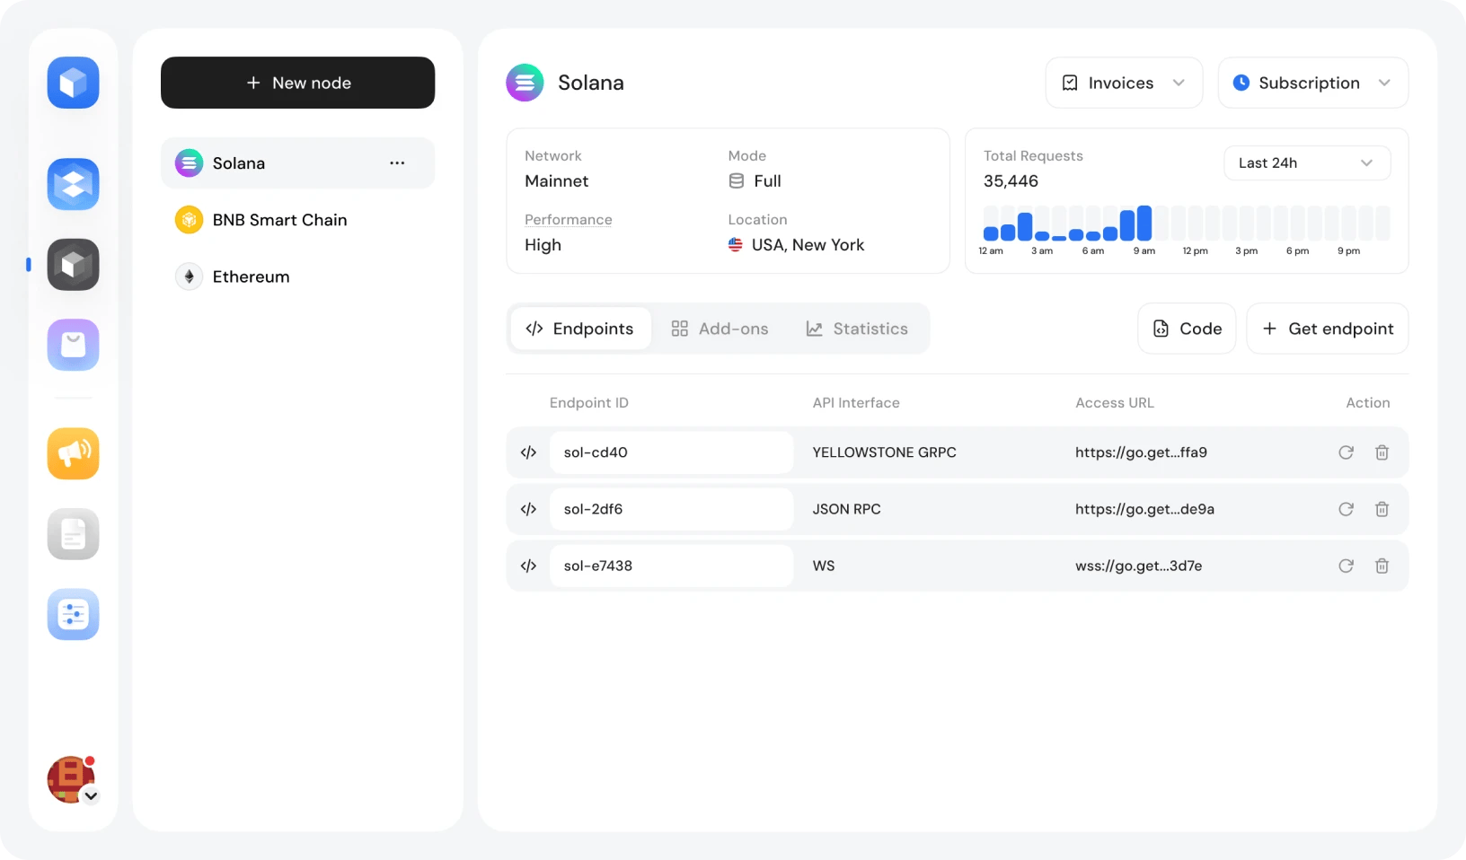The image size is (1466, 860).
Task: Click the New node button
Action: point(297,83)
